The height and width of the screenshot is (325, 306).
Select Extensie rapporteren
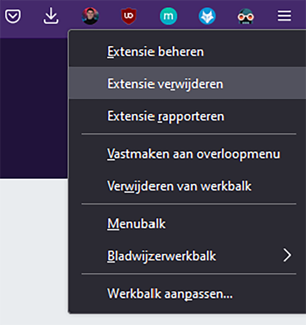pos(187,116)
